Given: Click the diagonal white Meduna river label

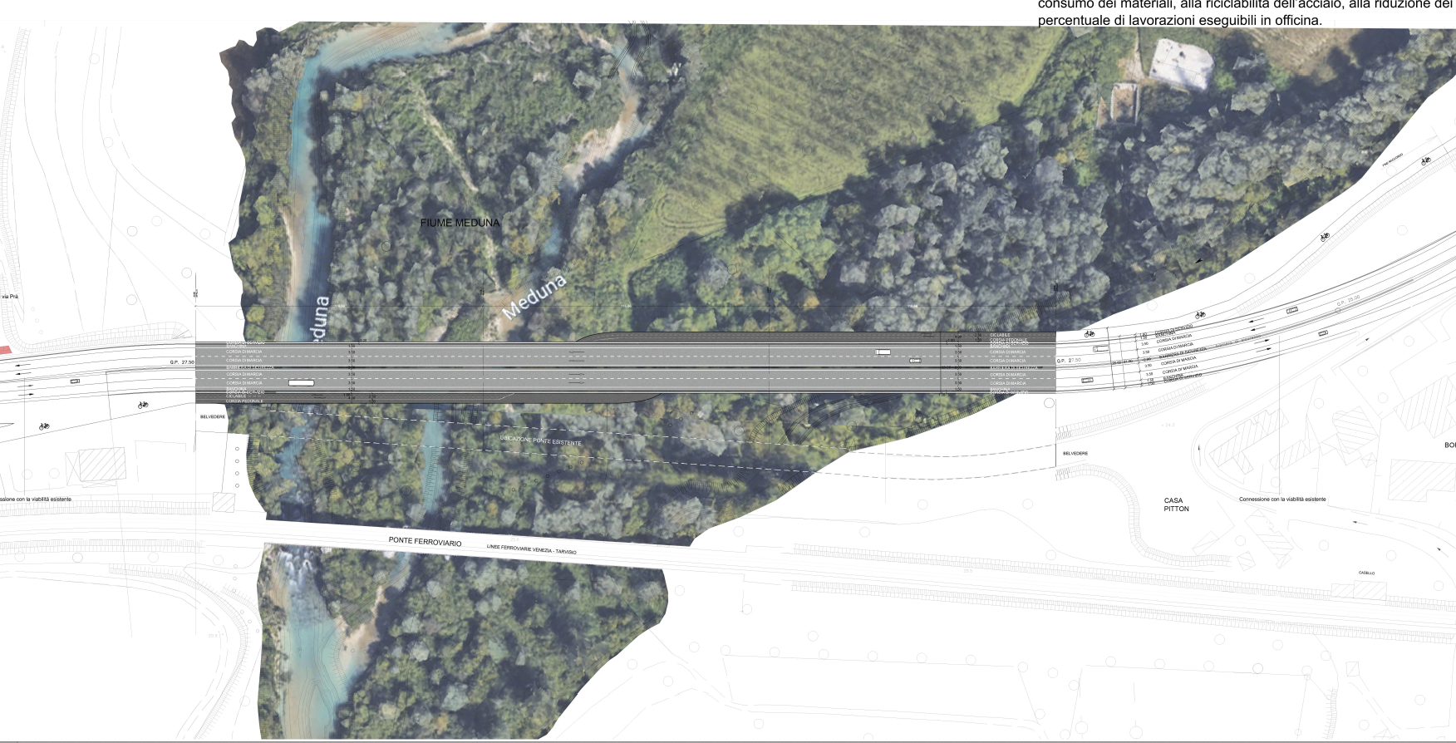Looking at the screenshot, I should (534, 296).
